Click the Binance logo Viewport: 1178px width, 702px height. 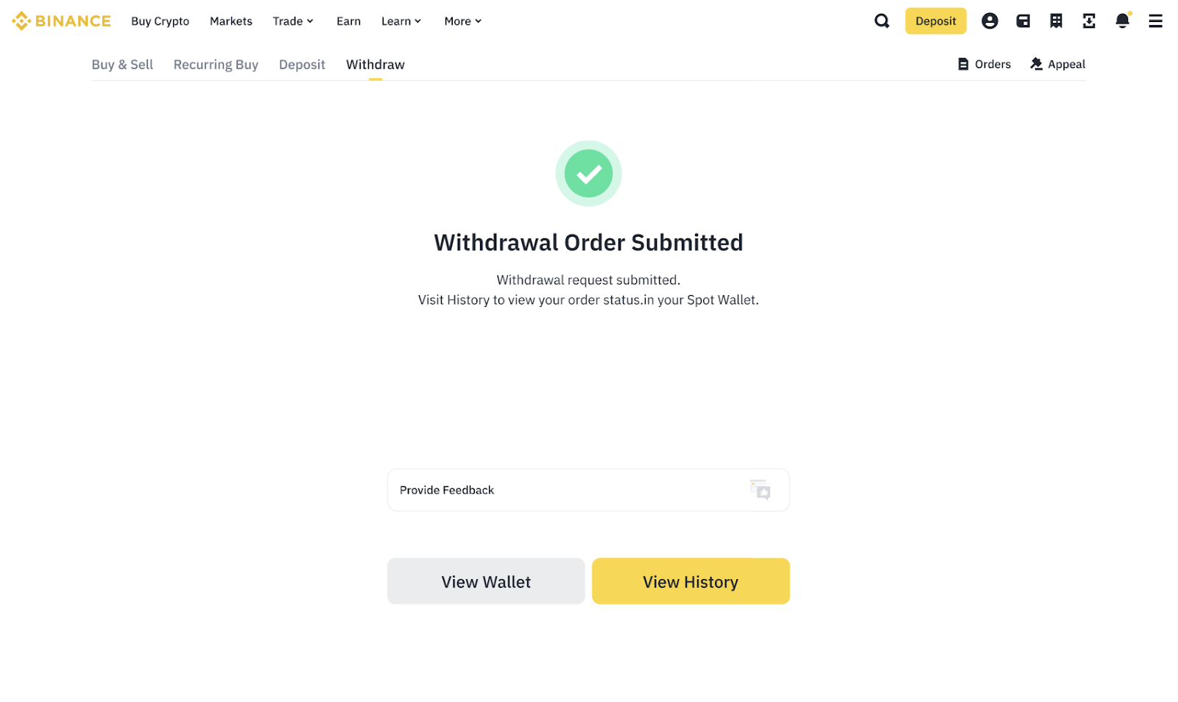coord(62,21)
